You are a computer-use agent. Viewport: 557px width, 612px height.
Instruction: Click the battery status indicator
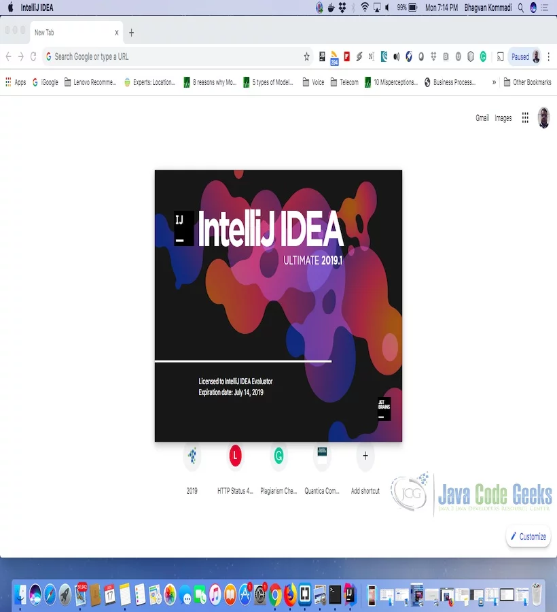click(407, 7)
